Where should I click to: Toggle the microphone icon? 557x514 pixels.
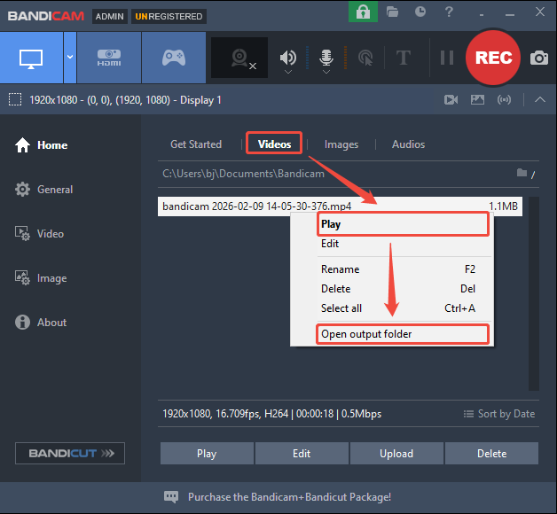point(326,57)
